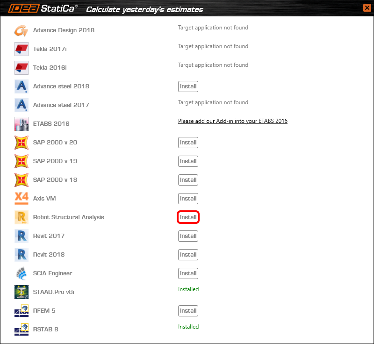Viewport: 374px width, 344px height.
Task: Close the IDEA StatiCa window
Action: (x=367, y=7)
